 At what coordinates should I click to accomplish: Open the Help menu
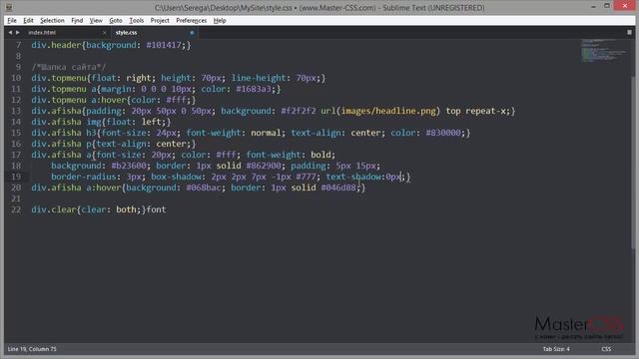coord(220,20)
